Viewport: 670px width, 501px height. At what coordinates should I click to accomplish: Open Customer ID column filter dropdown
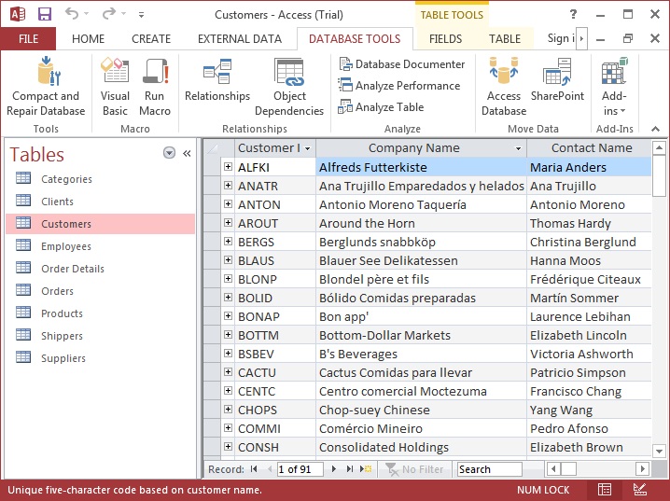coord(307,148)
